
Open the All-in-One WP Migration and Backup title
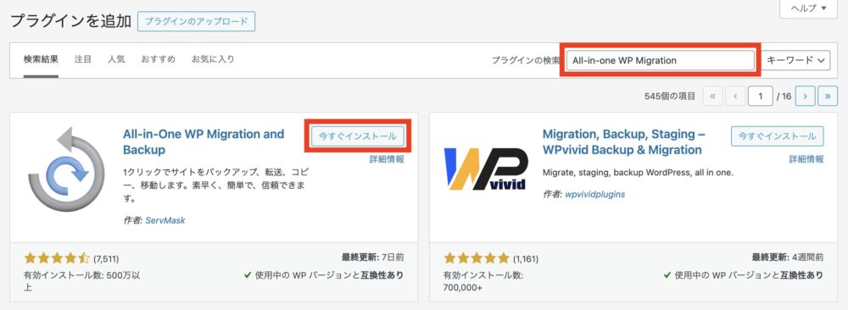pyautogui.click(x=204, y=142)
